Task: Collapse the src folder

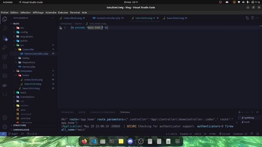Action: click(22, 45)
